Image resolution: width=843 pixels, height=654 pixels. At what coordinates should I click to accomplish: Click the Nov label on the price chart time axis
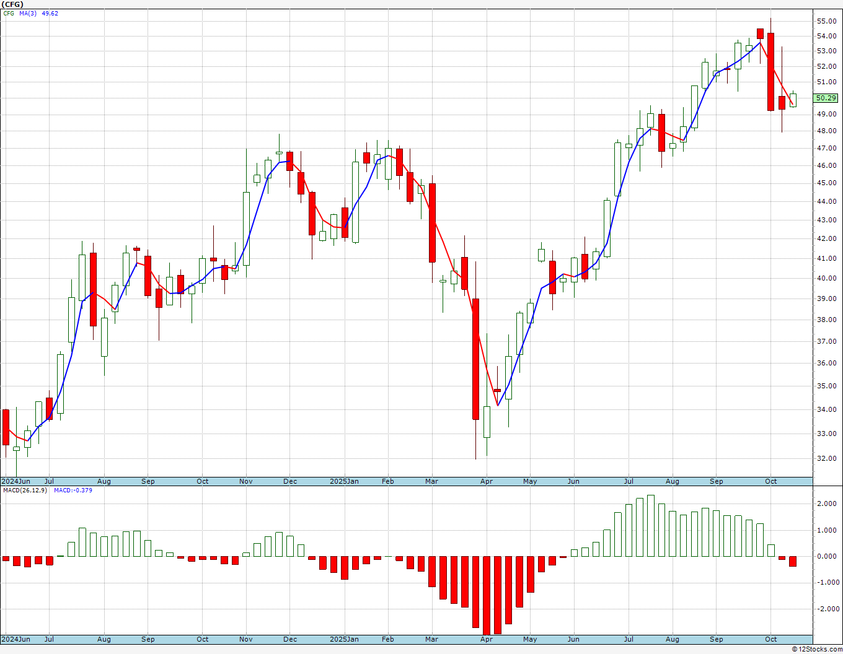pyautogui.click(x=246, y=481)
